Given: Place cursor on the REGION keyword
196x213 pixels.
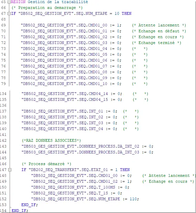Looking at the screenshot, I should click(18, 2).
